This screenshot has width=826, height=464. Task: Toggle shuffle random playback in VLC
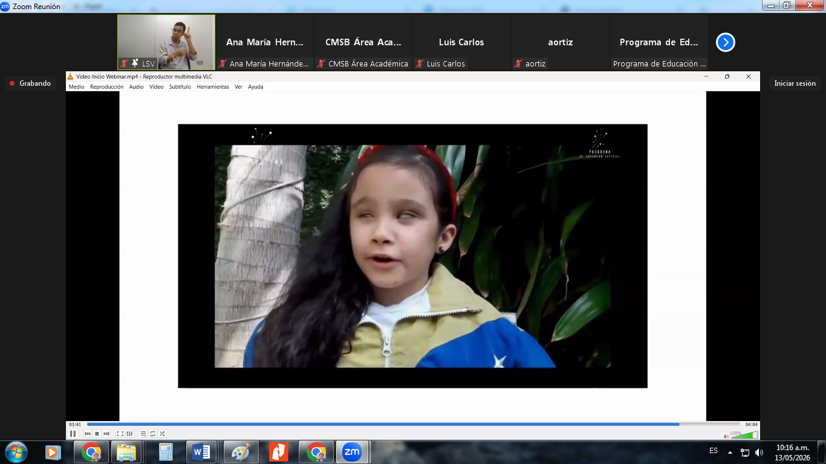point(162,434)
